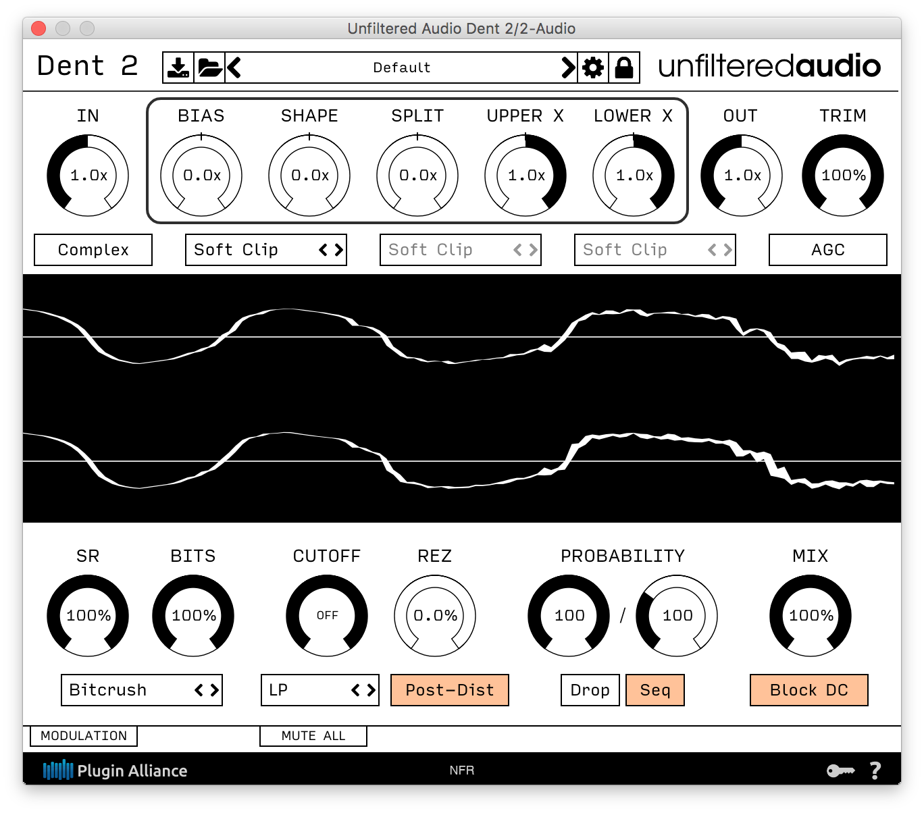Click the TRIM knob
The height and width of the screenshot is (813, 924).
(x=843, y=176)
